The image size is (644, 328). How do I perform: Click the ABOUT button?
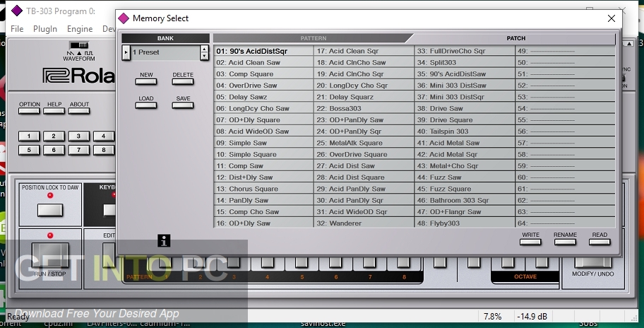[79, 110]
